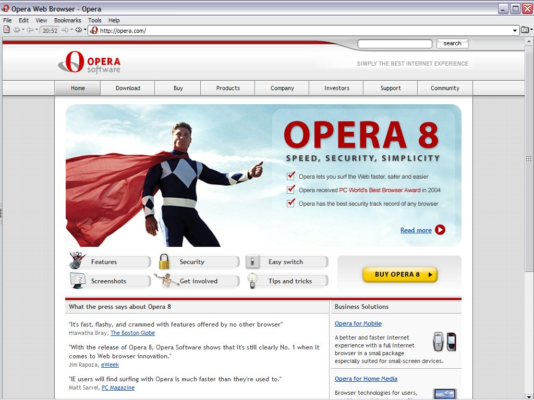Click the camera icon beside address bar

pos(525,30)
